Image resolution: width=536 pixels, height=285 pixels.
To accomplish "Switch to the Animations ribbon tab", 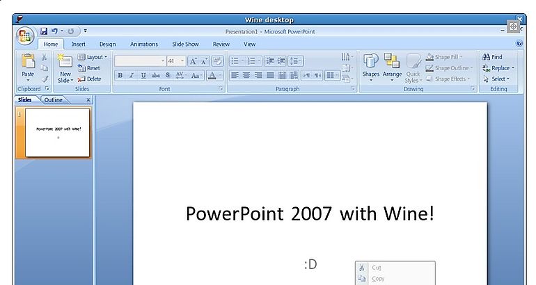I will (x=144, y=44).
